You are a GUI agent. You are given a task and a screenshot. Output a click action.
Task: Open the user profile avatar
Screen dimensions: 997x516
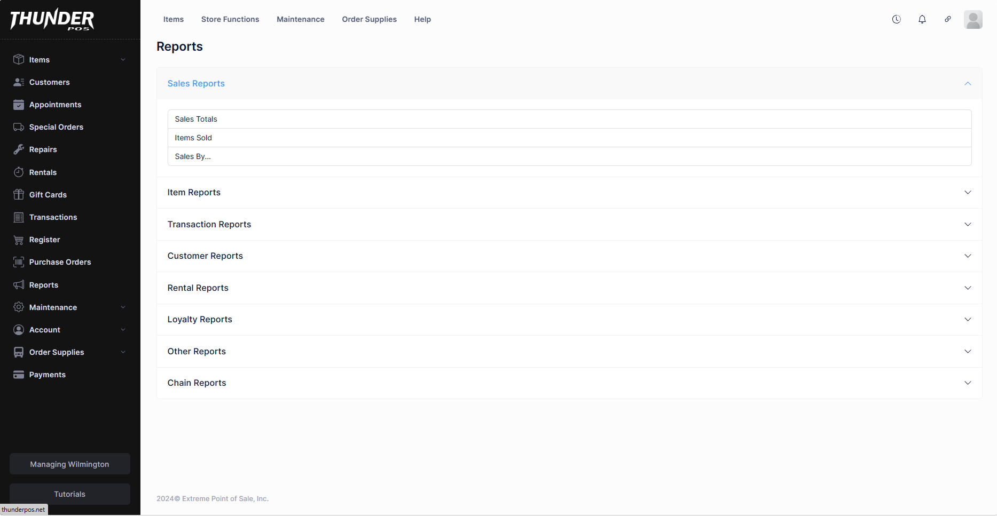click(972, 20)
